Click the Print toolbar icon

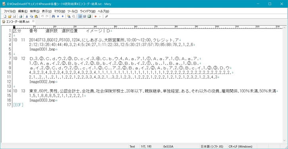21,16
